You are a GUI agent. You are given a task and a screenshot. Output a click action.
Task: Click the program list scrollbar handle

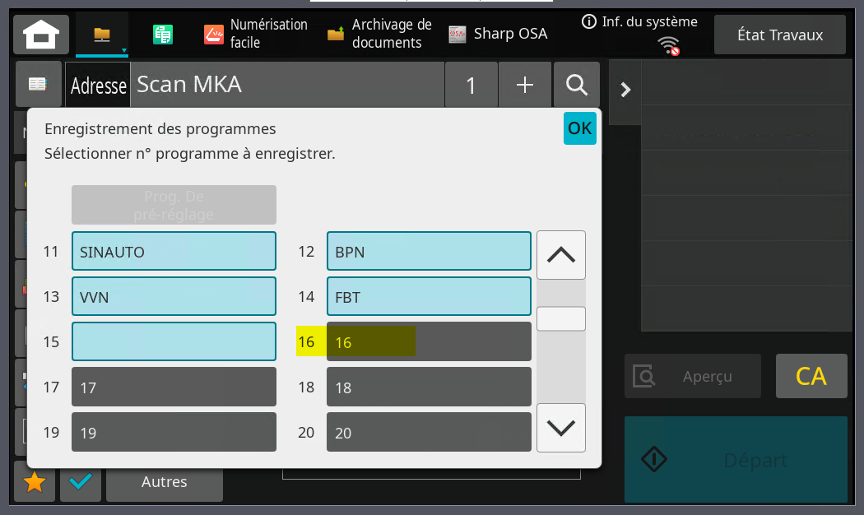click(561, 319)
